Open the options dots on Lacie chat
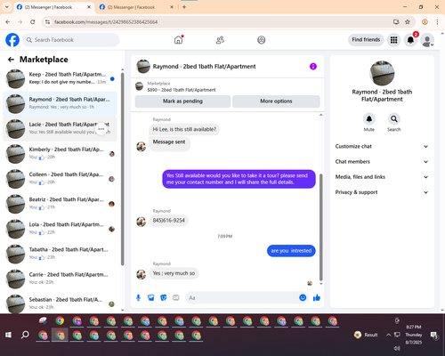Image resolution: width=445 pixels, height=356 pixels. pos(101,129)
